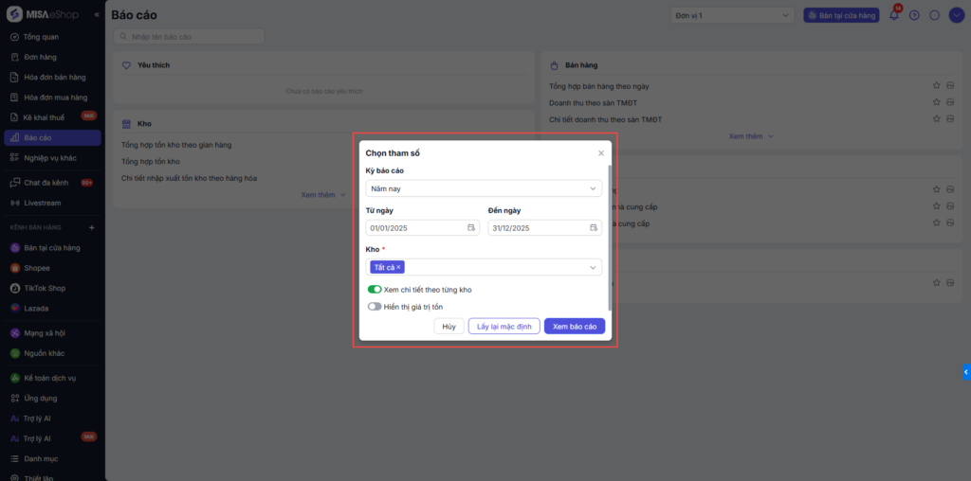Open the Đến ngày calendar picker
Viewport: 971px width, 481px height.
(x=594, y=228)
